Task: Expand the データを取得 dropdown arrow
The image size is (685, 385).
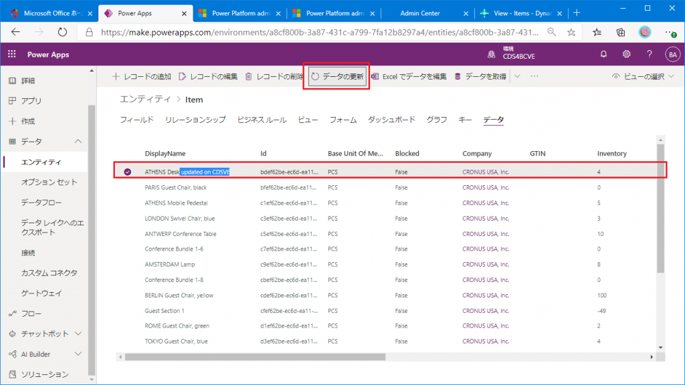Action: click(517, 76)
